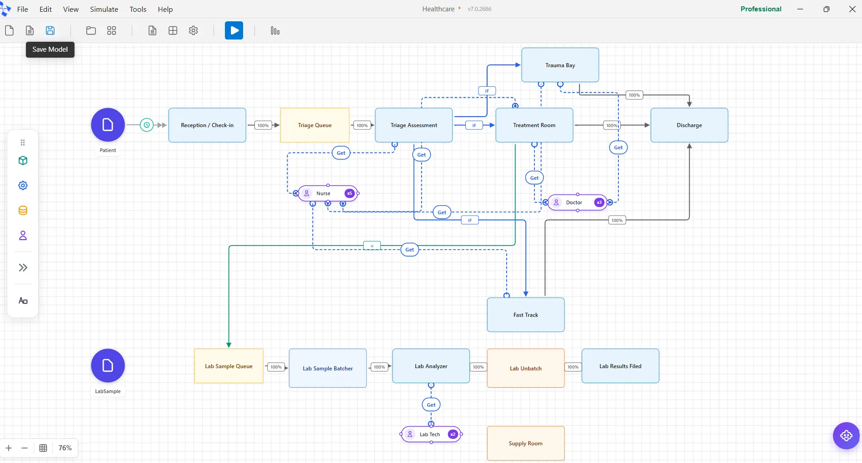This screenshot has width=862, height=463.
Task: Select the Lab Results Filed block
Action: [620, 366]
